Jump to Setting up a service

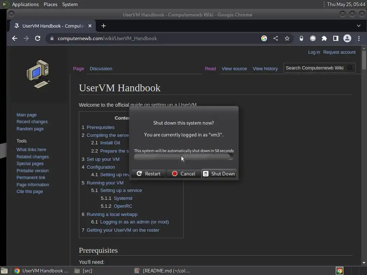point(121,190)
